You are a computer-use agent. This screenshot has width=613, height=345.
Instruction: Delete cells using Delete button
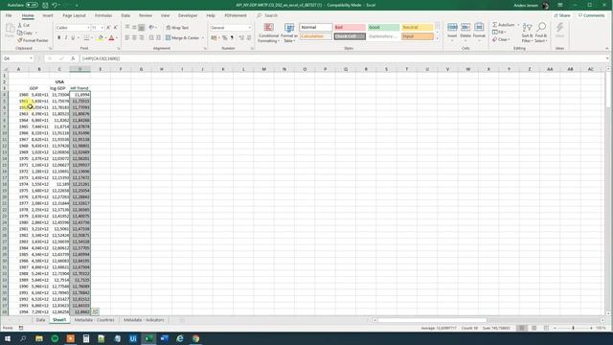(465, 31)
